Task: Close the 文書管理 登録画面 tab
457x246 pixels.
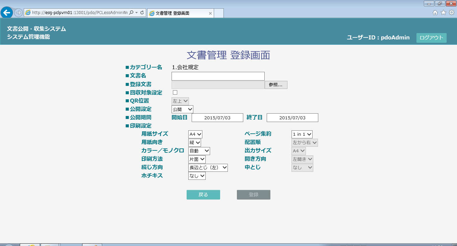Action: point(210,13)
